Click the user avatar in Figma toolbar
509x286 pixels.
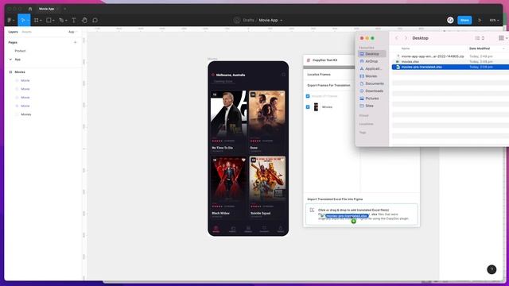[450, 20]
